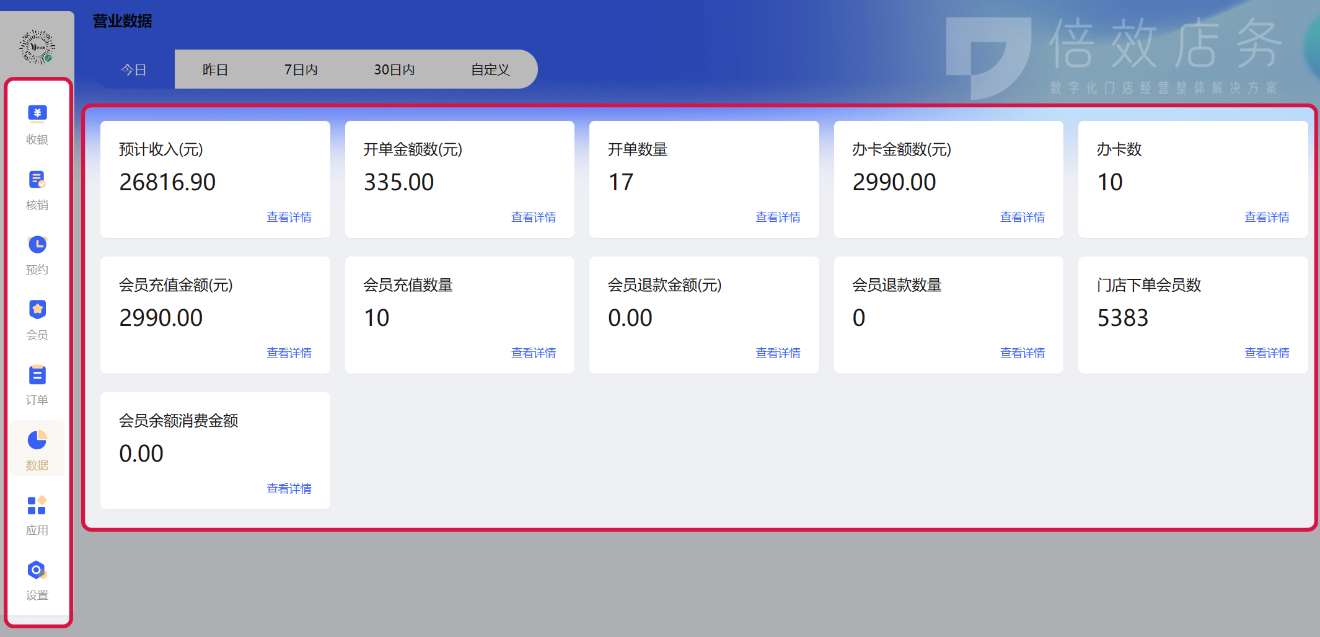The width and height of the screenshot is (1320, 637).
Task: Open 查看详情 under 开单数量
Action: pyautogui.click(x=778, y=216)
